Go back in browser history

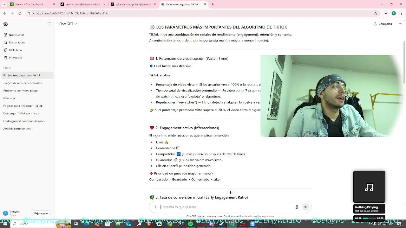(5, 13)
